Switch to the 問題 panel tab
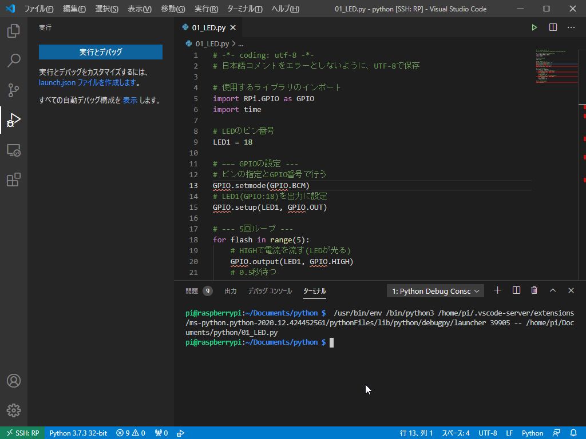This screenshot has width=586, height=439. pos(192,290)
